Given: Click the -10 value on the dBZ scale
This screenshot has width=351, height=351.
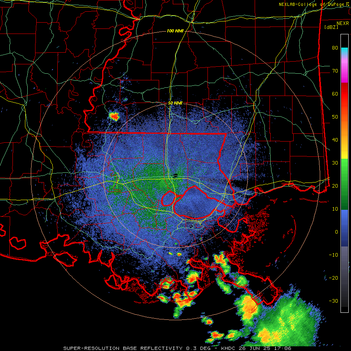Looking at the screenshot, I should [x=333, y=255].
